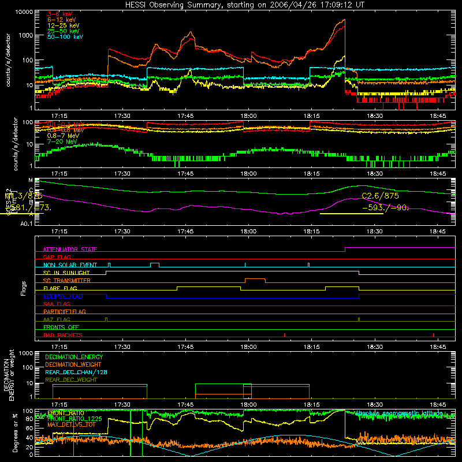This screenshot has height=462, width=462.
Task: Click the HESSI Observing Summary plot title
Action: (244, 5)
